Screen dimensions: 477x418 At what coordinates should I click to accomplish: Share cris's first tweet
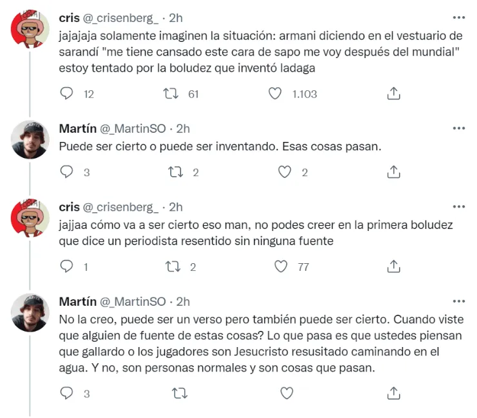point(393,94)
